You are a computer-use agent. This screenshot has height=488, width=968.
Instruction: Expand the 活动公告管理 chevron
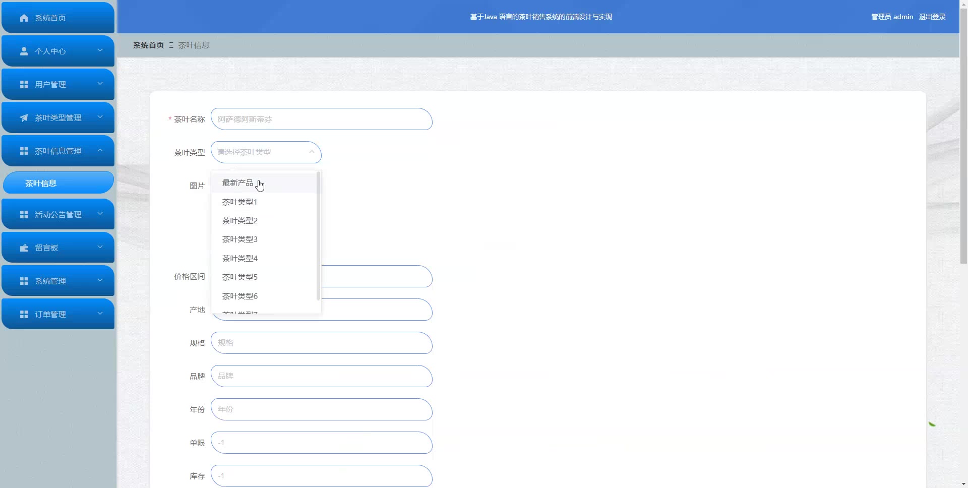(100, 214)
